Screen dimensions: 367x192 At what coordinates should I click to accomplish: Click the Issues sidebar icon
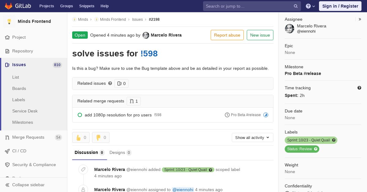(8, 65)
